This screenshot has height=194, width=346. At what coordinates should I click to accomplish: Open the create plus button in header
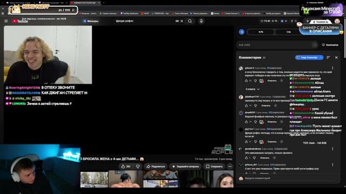pyautogui.click(x=307, y=21)
